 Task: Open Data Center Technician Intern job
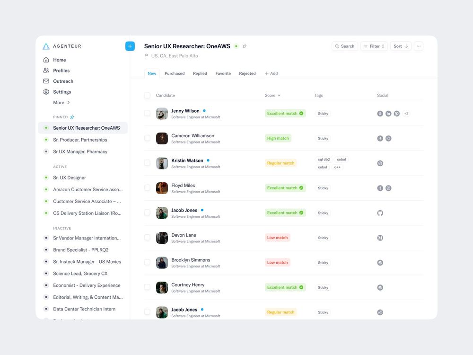point(83,309)
